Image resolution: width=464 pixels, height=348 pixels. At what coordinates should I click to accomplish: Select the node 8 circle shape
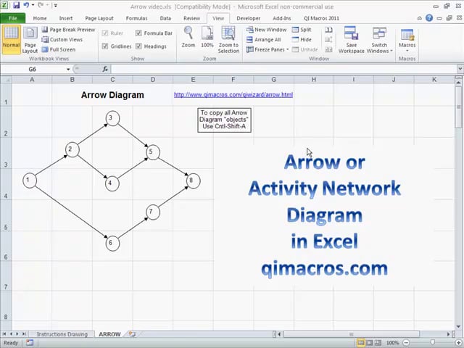pyautogui.click(x=194, y=181)
